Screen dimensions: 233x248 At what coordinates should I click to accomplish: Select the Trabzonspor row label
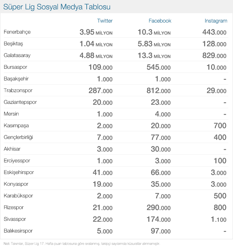18,90
